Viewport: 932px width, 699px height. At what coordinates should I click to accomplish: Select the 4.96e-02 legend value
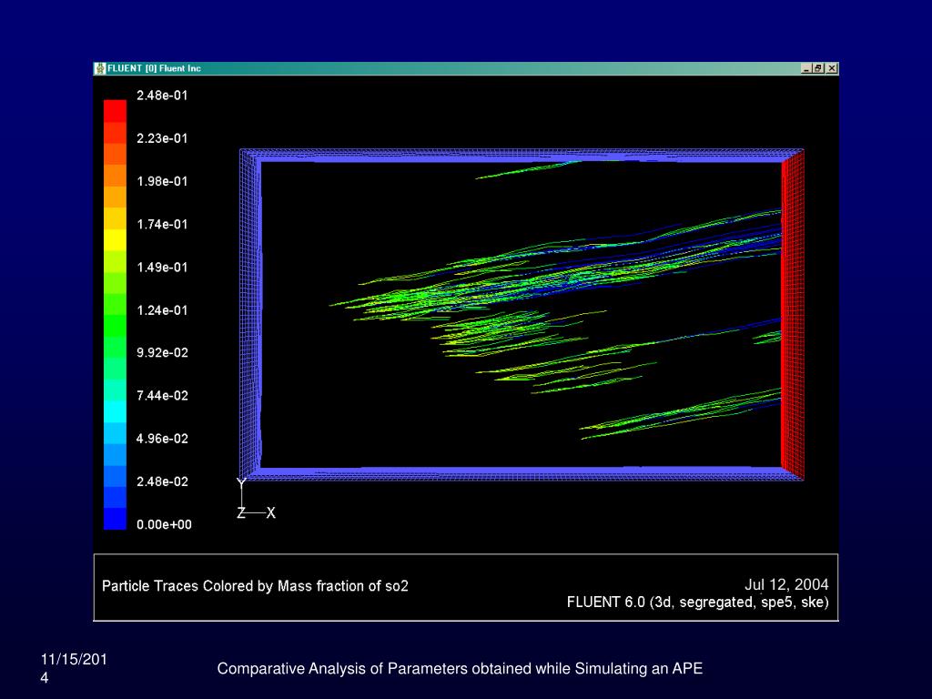tap(162, 439)
